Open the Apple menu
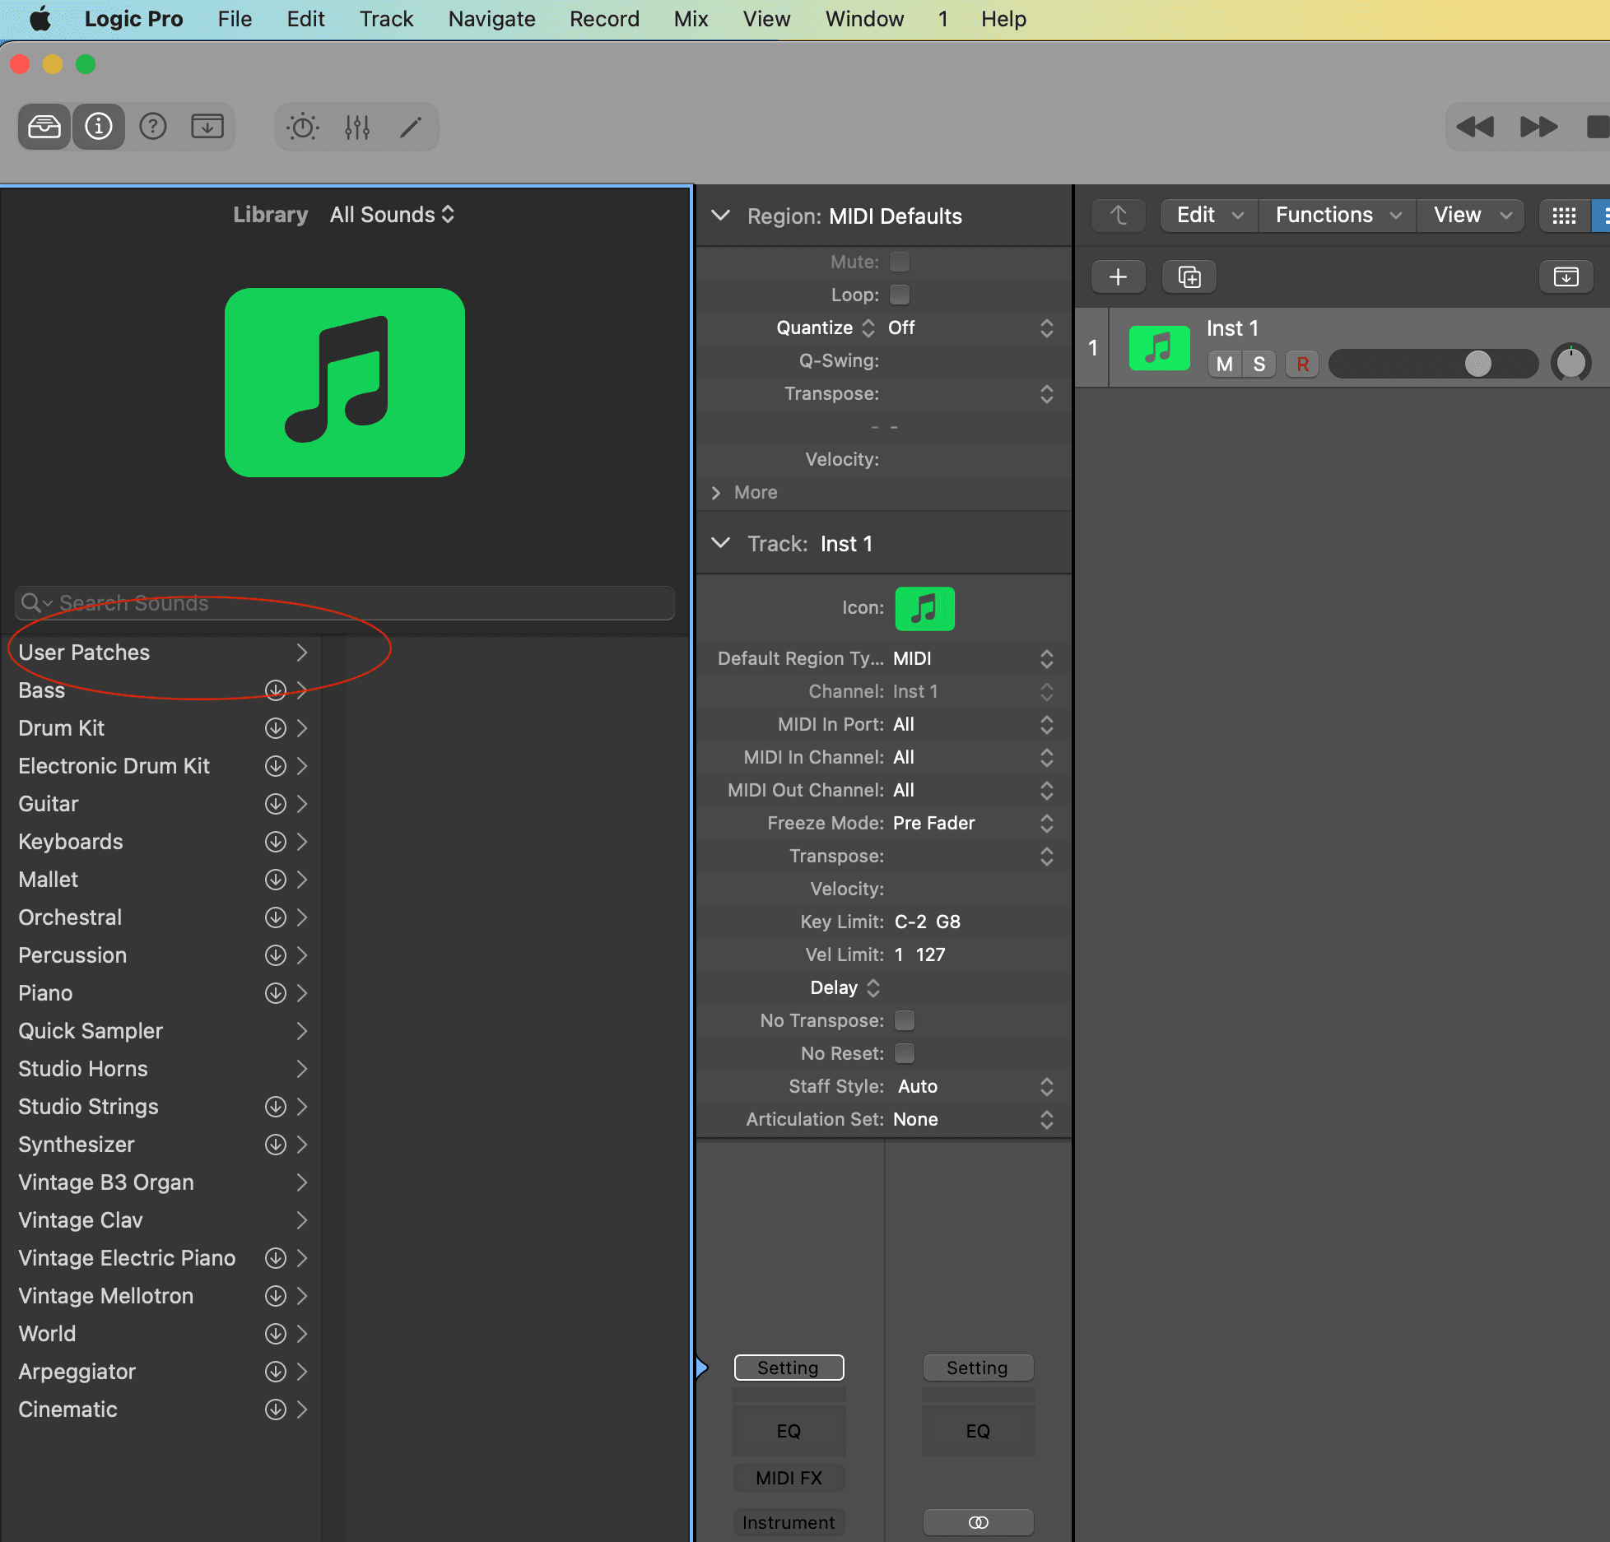Viewport: 1610px width, 1542px height. coord(40,19)
